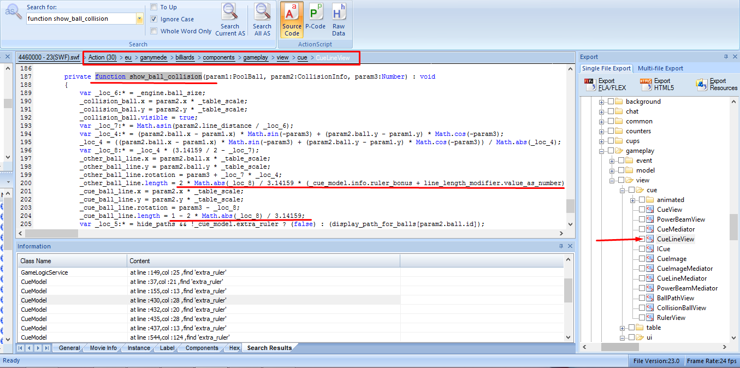Viewport: 740px width, 368px height.
Task: Click the Class Name column header
Action: 72,261
